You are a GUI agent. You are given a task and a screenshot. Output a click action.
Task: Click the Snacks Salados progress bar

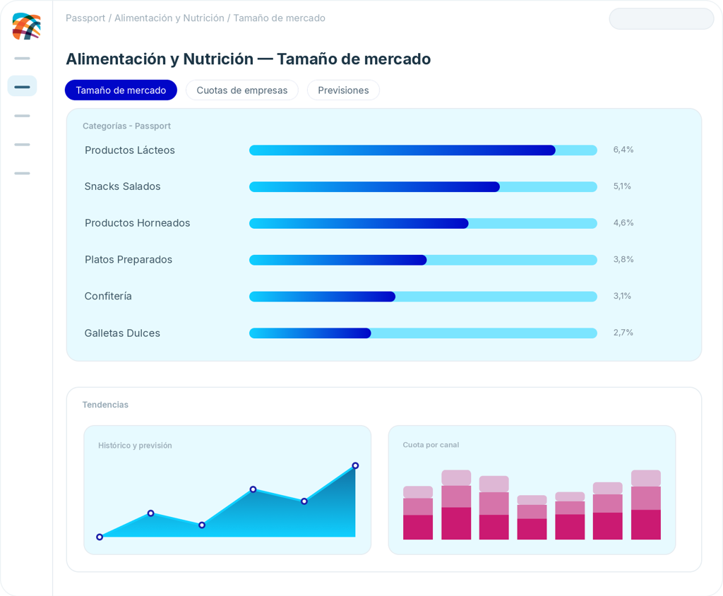tap(424, 187)
